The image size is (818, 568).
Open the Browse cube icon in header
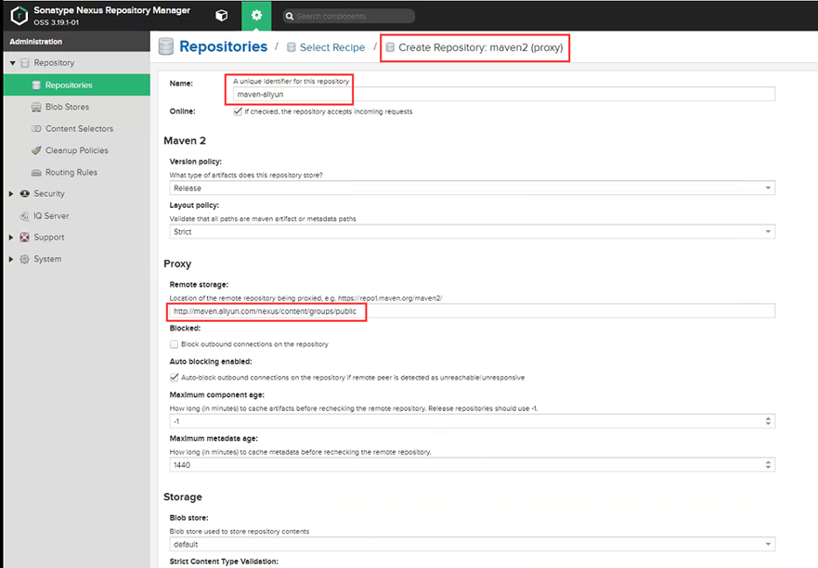222,16
